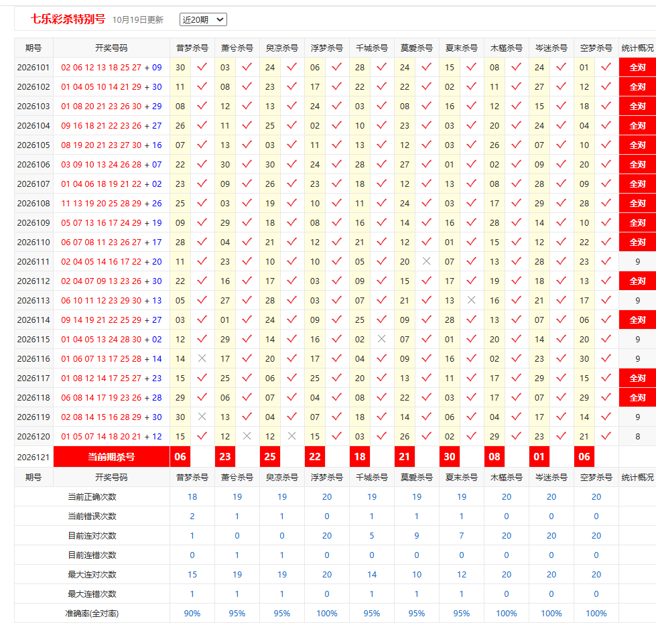This screenshot has width=656, height=623.
Task: Click period number 2026110
Action: pyautogui.click(x=34, y=242)
